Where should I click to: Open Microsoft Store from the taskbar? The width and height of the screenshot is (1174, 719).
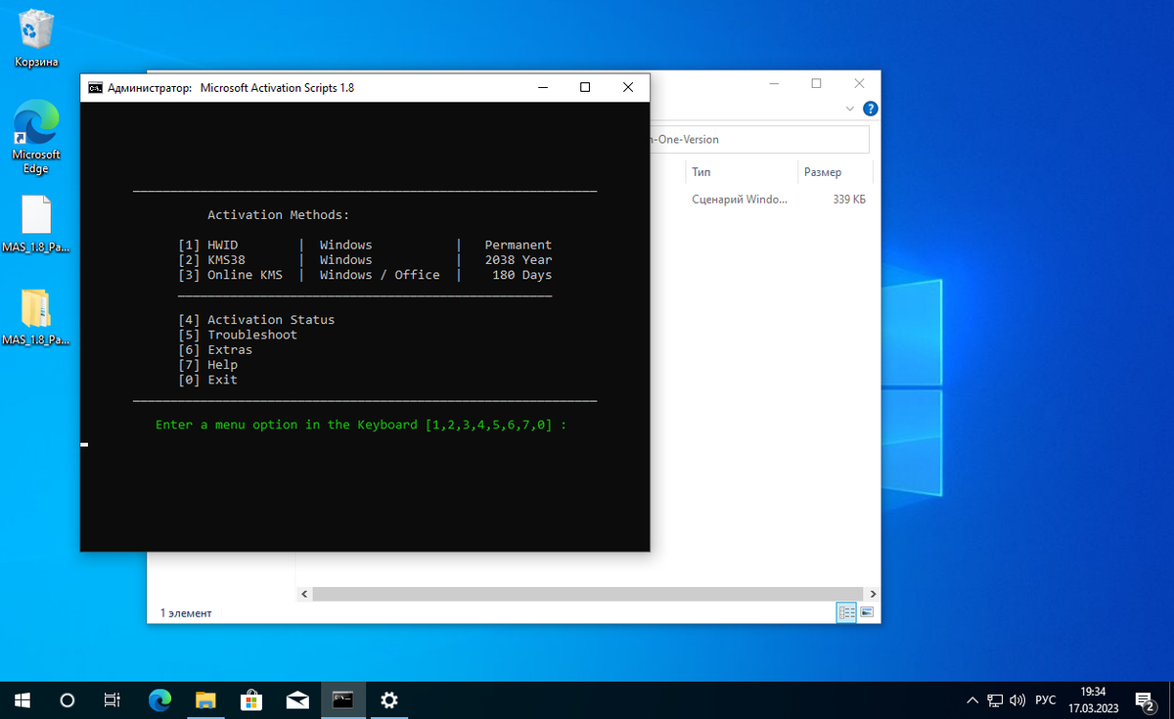pos(251,699)
